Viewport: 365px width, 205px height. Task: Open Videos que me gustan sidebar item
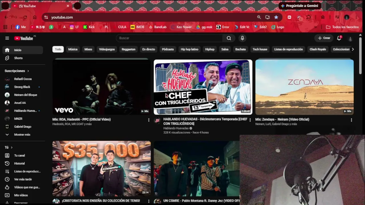click(x=23, y=187)
